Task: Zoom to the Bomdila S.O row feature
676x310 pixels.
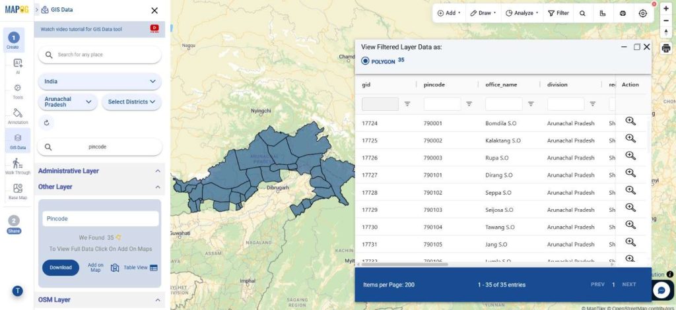Action: [630, 121]
